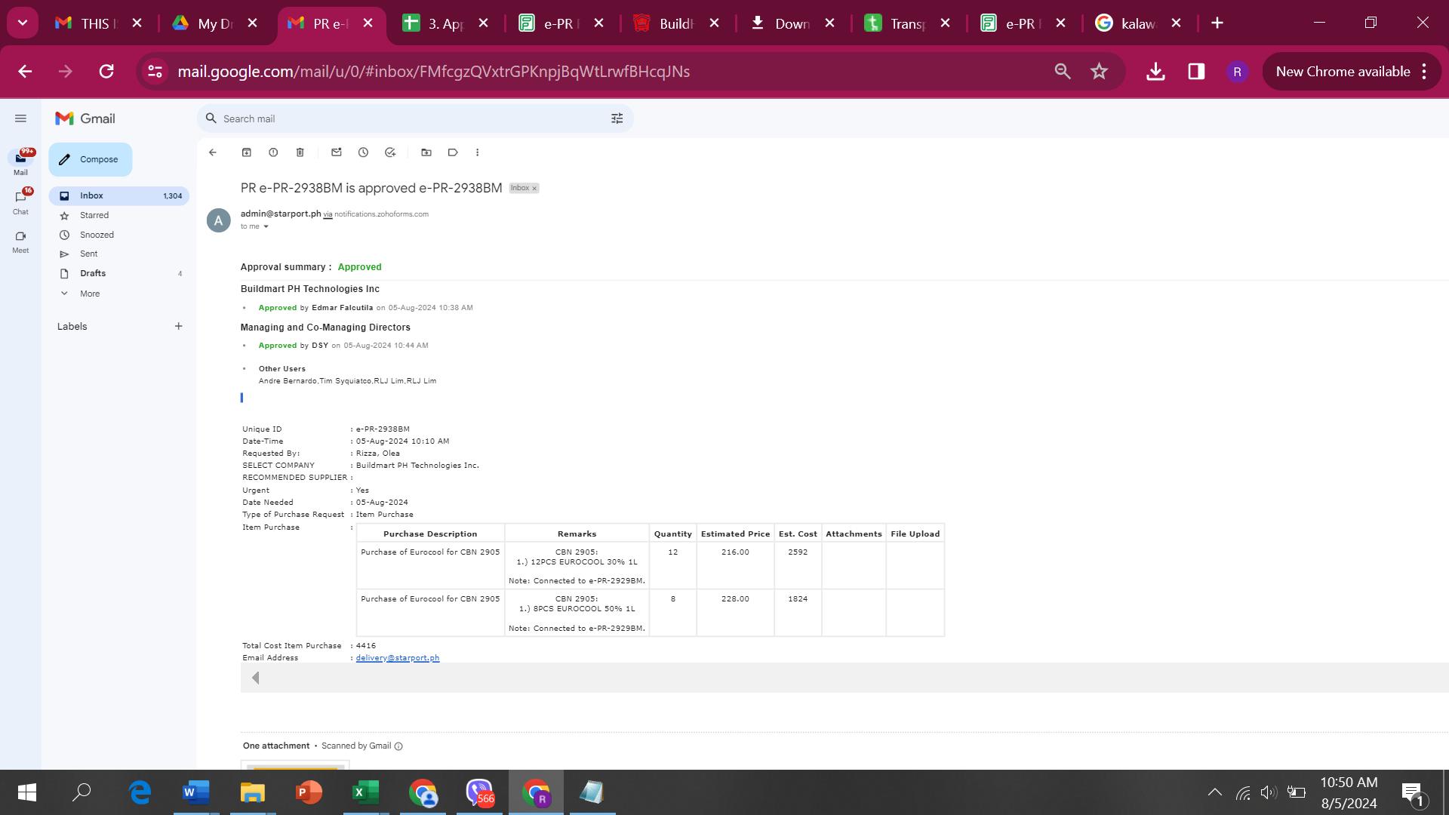
Task: Open the Drafts folder
Action: pos(93,273)
